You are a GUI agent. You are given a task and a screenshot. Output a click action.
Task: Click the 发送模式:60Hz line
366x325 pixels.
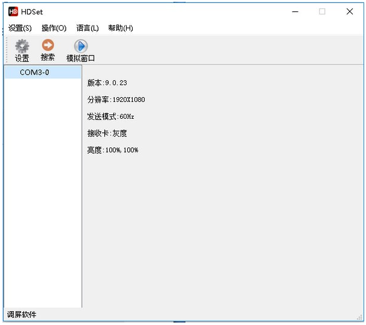coord(110,116)
